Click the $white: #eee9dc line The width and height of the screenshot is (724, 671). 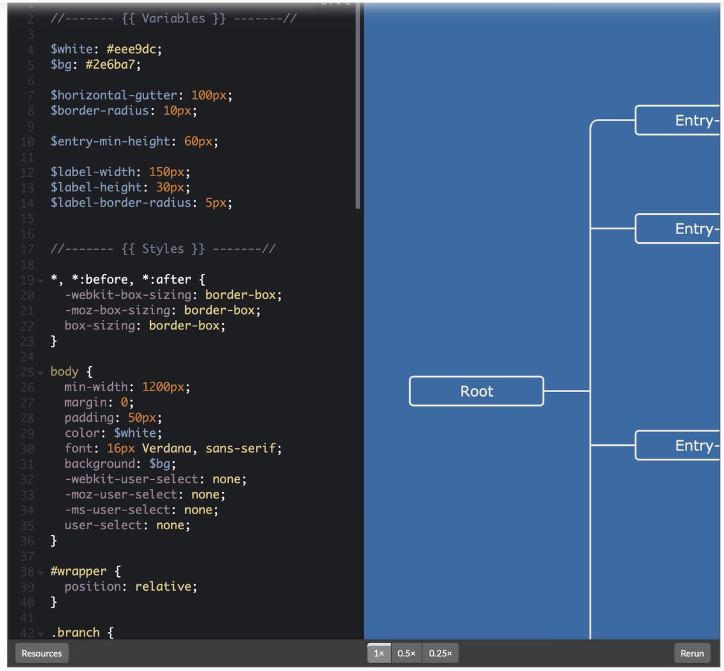tap(106, 49)
